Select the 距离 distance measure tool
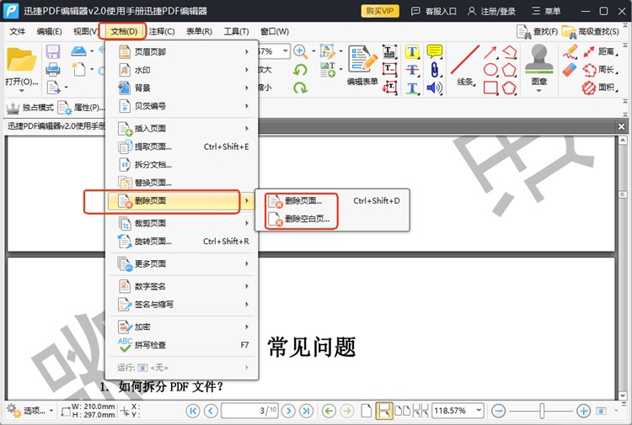Image resolution: width=632 pixels, height=425 pixels. coord(600,51)
